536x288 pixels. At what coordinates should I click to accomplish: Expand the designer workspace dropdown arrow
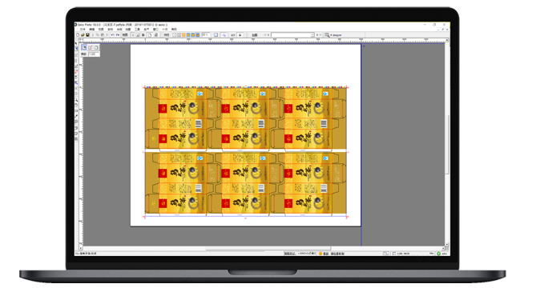(x=331, y=35)
